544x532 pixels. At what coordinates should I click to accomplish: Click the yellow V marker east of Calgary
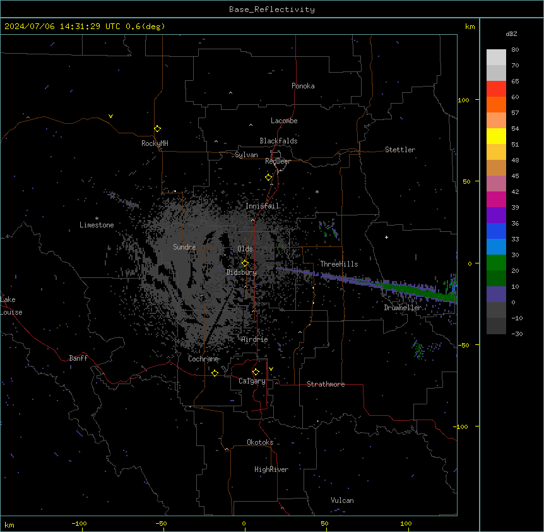[x=271, y=369]
